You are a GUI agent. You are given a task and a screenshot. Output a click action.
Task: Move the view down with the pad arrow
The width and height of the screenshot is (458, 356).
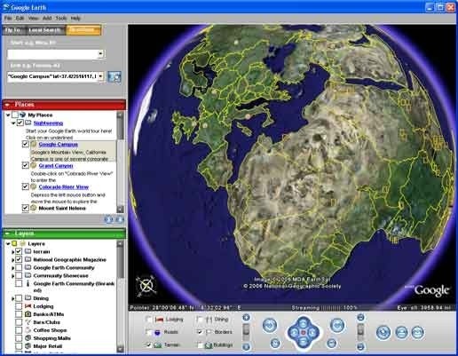coord(304,343)
